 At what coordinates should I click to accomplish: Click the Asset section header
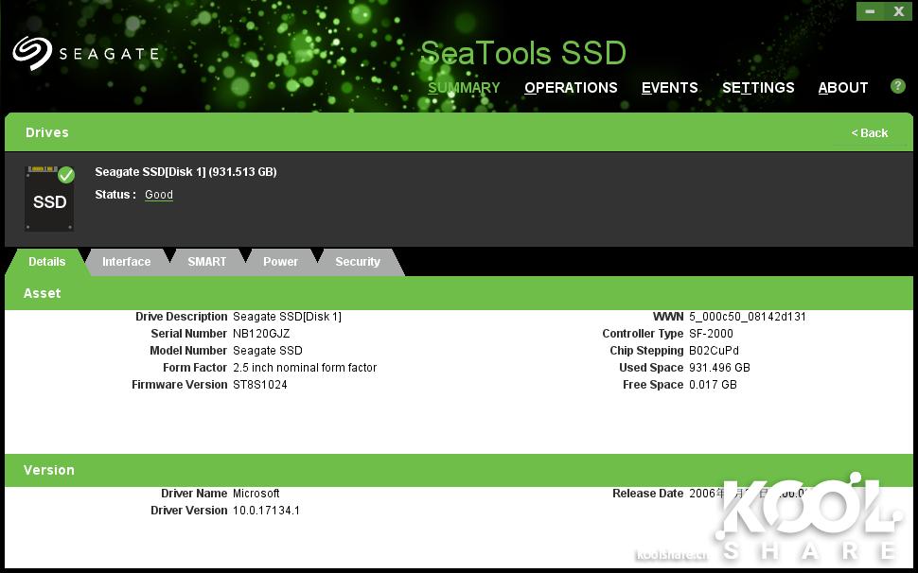tap(459, 293)
